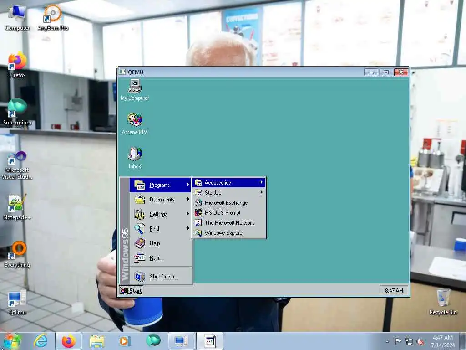Viewport: 466px width, 350px height.
Task: Open the Documents menu entry
Action: click(161, 200)
